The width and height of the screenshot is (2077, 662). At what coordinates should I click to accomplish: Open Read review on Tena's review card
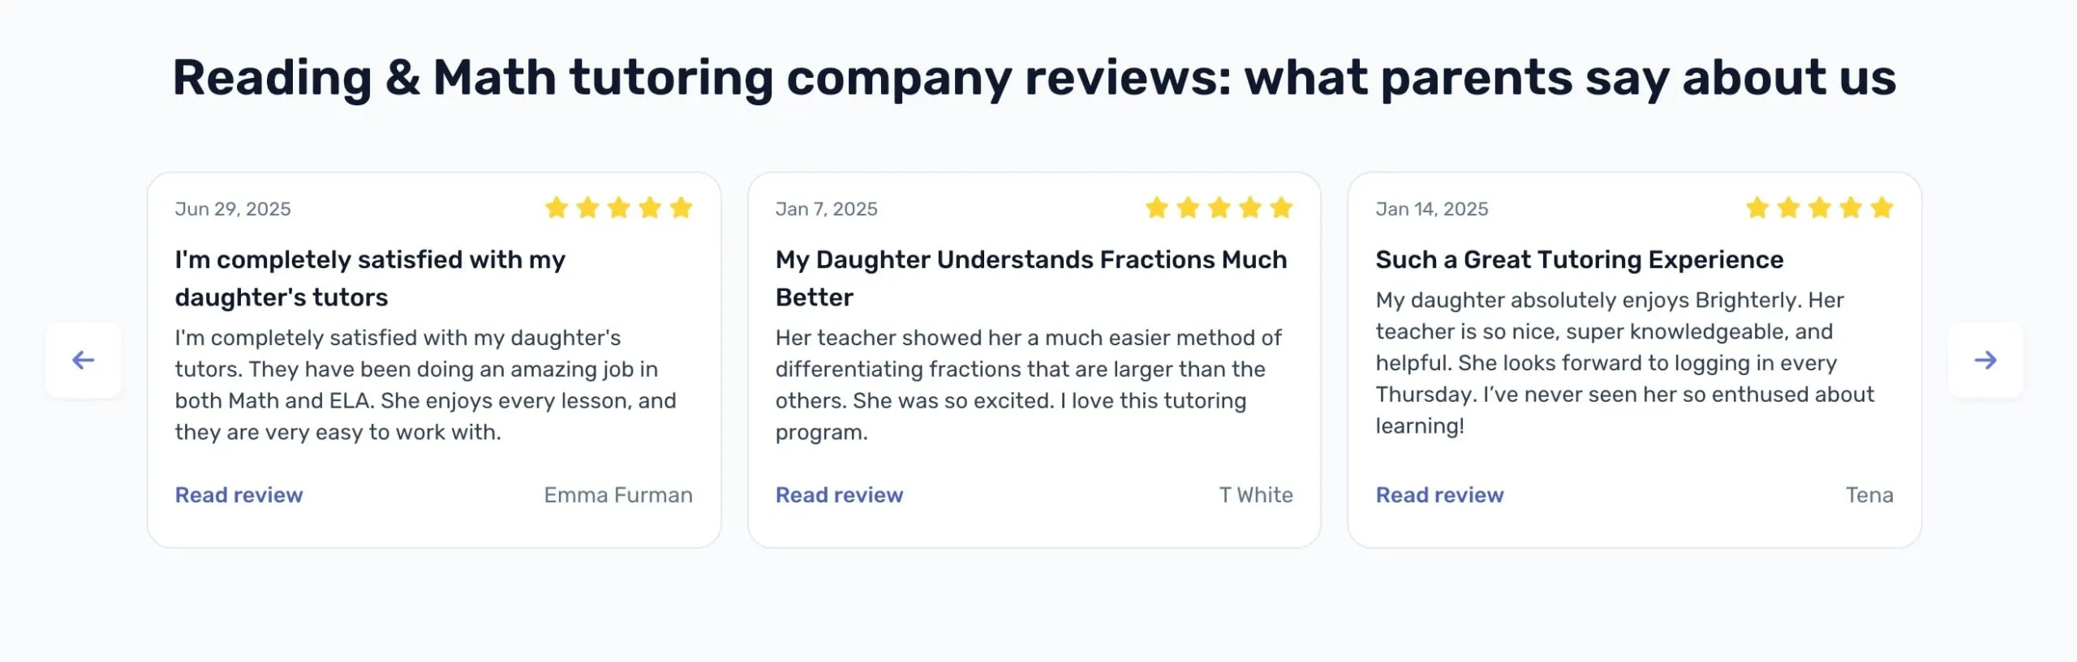1439,494
